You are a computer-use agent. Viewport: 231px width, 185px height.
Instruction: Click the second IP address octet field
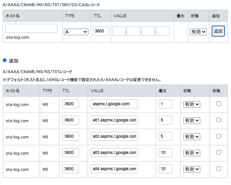pos(134,31)
